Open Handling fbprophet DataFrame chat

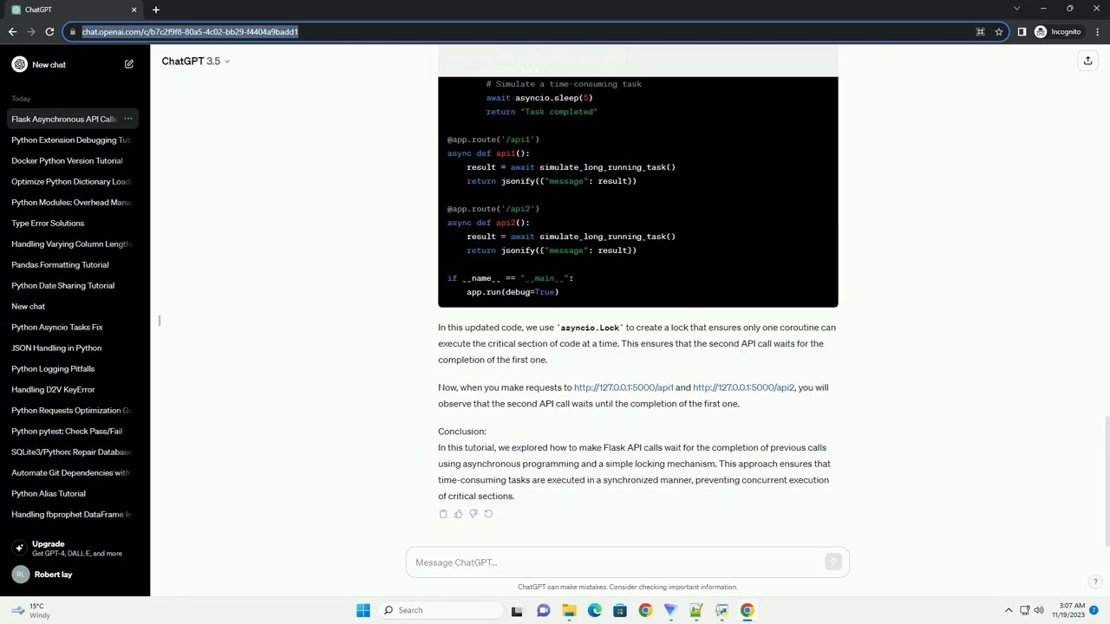point(71,514)
